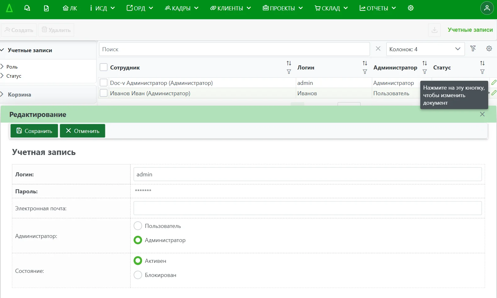Open the СКЛАД menu
497x298 pixels.
pyautogui.click(x=331, y=8)
